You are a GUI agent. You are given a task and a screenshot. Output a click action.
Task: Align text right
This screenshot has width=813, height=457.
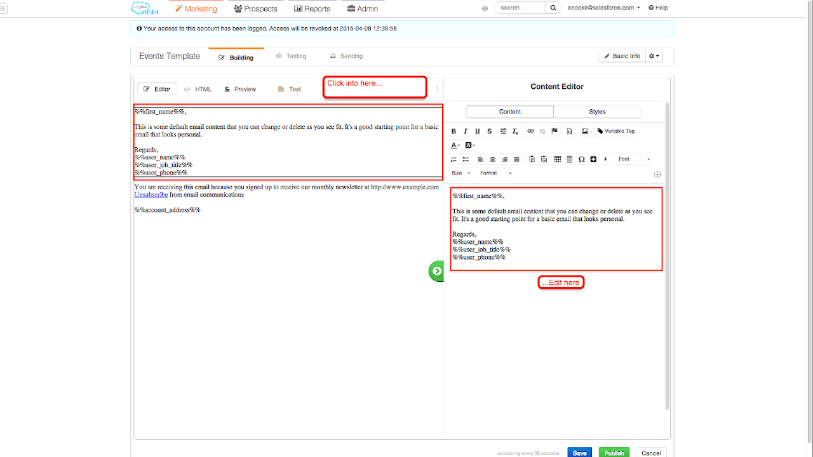click(x=505, y=159)
